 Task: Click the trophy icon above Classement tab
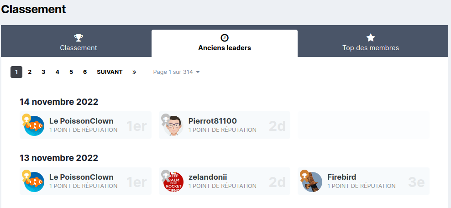[x=79, y=38]
